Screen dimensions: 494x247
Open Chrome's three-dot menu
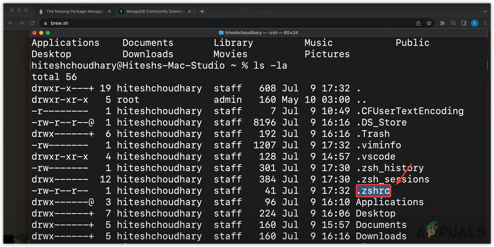coord(485,23)
